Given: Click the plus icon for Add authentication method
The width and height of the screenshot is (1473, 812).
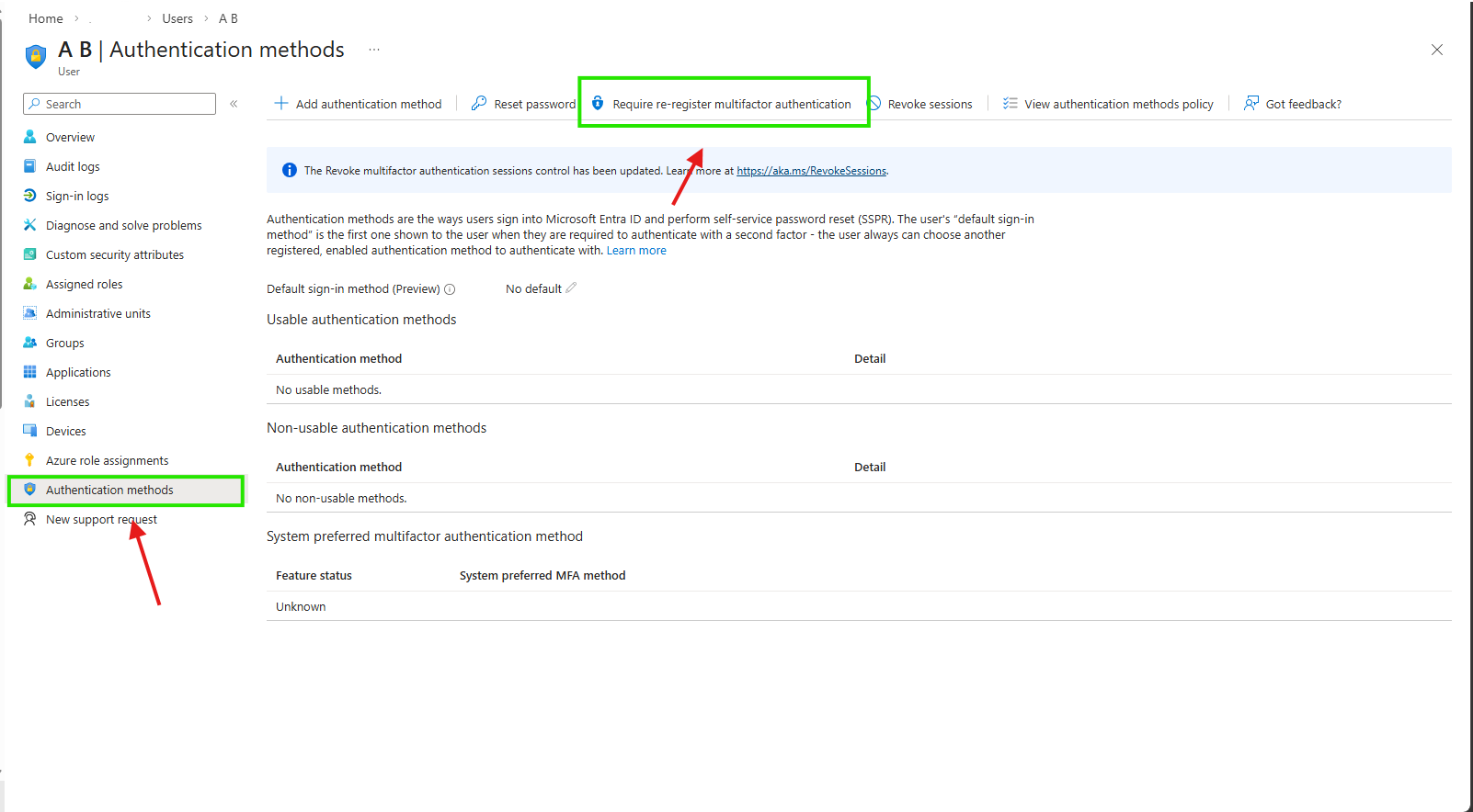Looking at the screenshot, I should point(281,104).
